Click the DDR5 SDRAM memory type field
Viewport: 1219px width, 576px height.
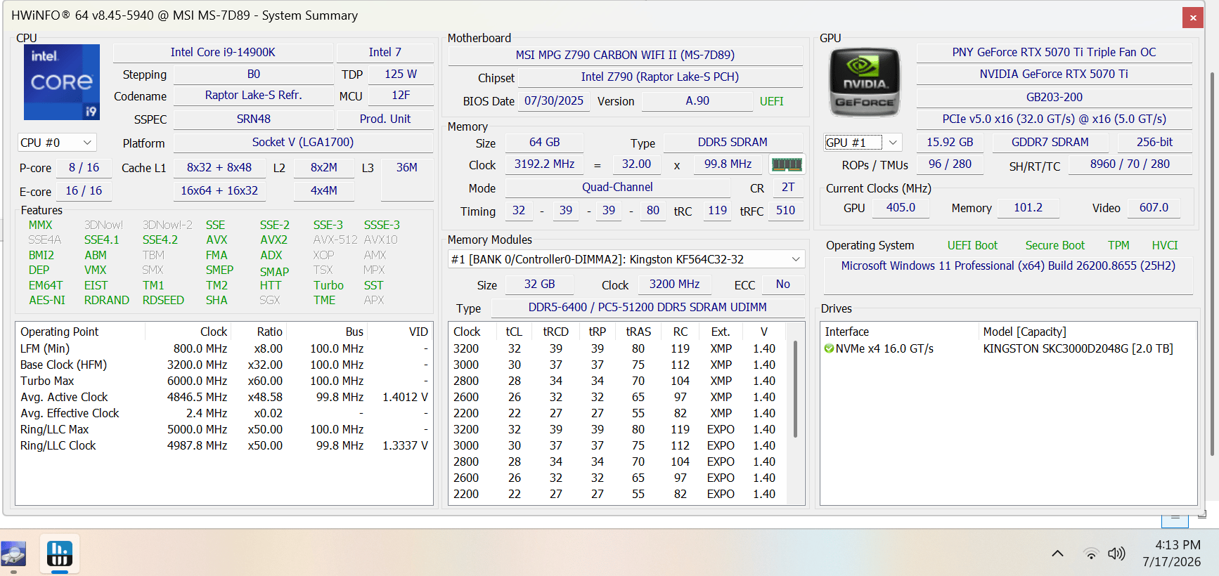[x=733, y=142]
